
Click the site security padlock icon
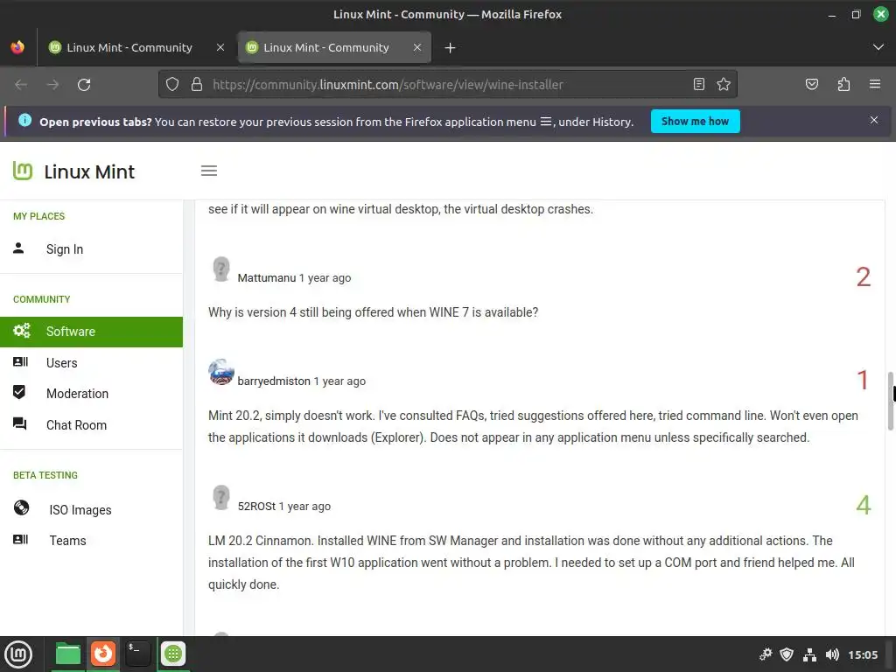197,85
